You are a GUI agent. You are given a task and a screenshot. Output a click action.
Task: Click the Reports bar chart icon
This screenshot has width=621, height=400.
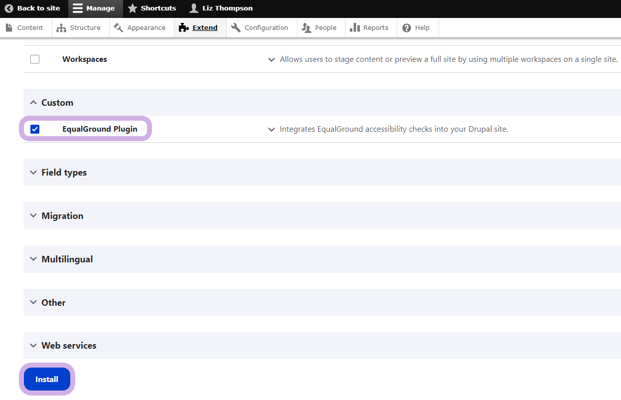tap(355, 28)
